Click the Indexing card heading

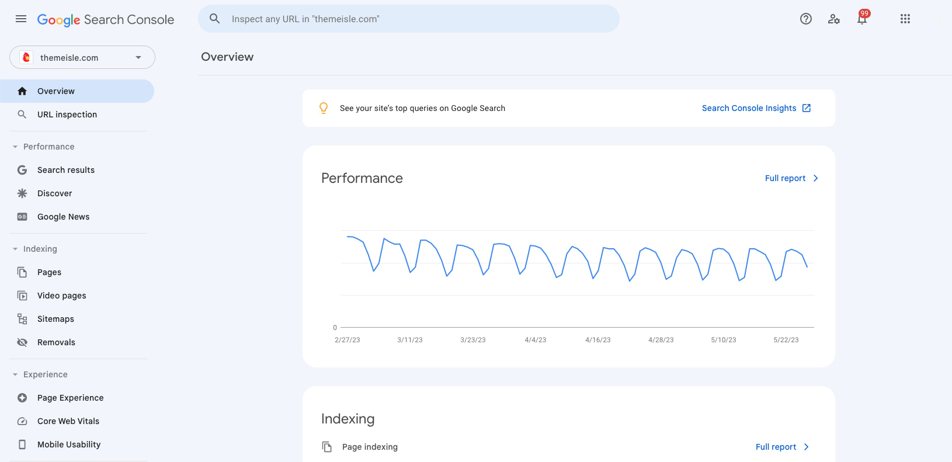[x=348, y=419]
